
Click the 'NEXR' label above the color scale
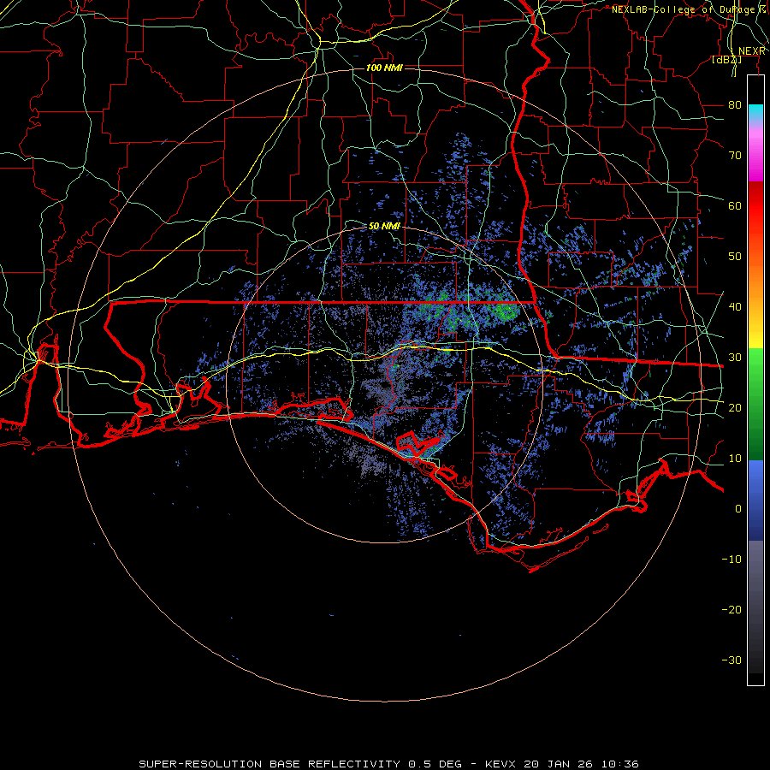tap(752, 51)
